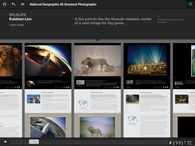Viewport: 195px width, 146px height.
Task: Expand the lion page article chevron
Action: pyautogui.click(x=119, y=112)
